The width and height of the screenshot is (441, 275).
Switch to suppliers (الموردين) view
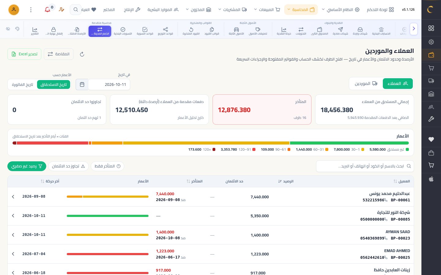366,84
